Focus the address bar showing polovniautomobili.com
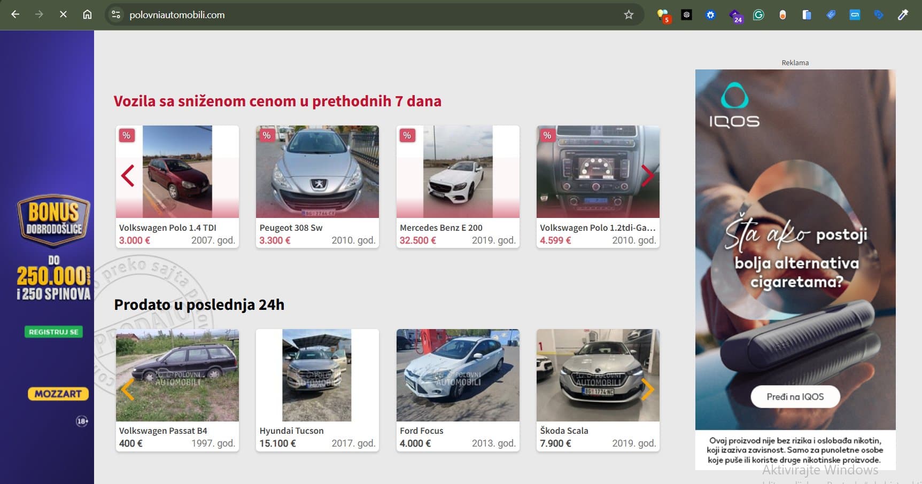Screen dimensions: 922x484 [374, 14]
